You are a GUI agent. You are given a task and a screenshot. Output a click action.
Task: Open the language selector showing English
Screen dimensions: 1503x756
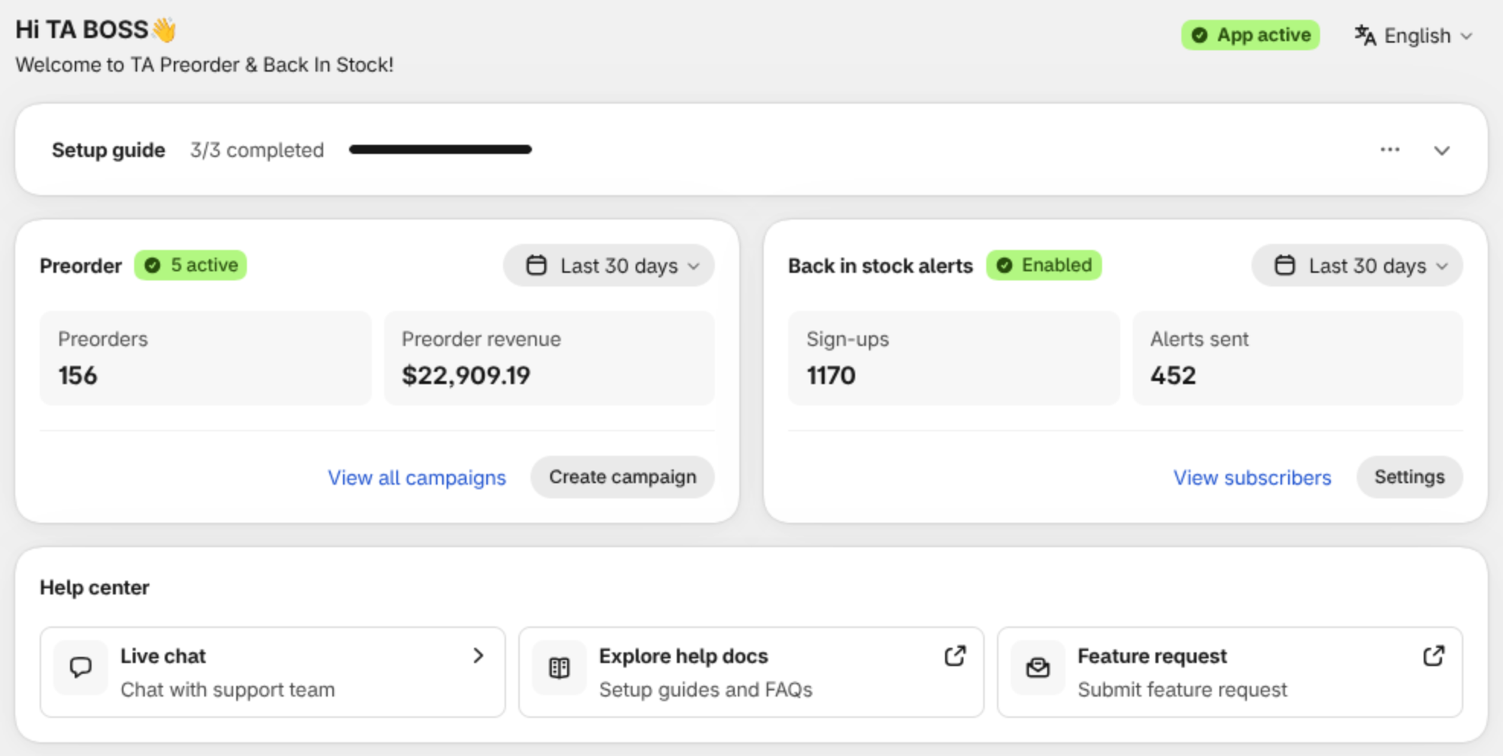[x=1413, y=36]
